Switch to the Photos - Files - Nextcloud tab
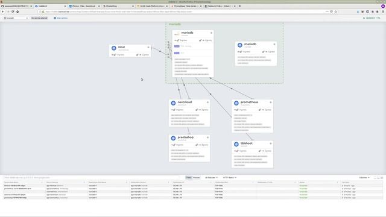 pyautogui.click(x=84, y=6)
